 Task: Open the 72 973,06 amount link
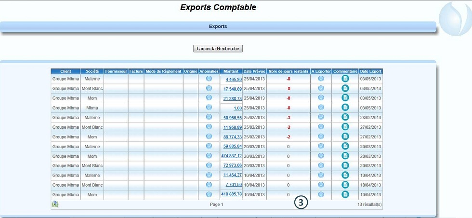[x=232, y=166]
